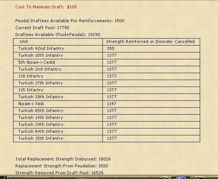218x179 pixels.
Task: Click the red "Cost To Maintain Draft: $105" line
Action: [46, 7]
